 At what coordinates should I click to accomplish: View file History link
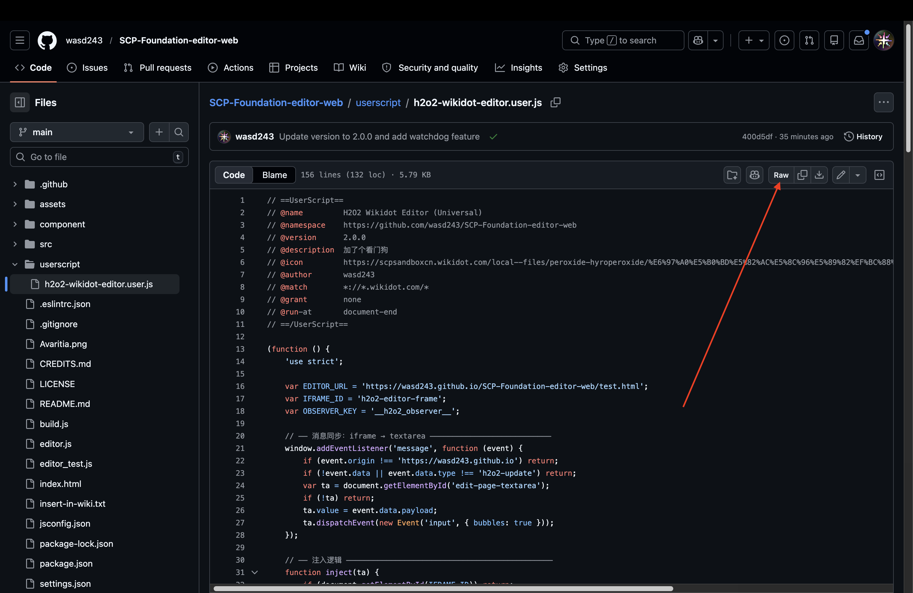click(x=863, y=137)
